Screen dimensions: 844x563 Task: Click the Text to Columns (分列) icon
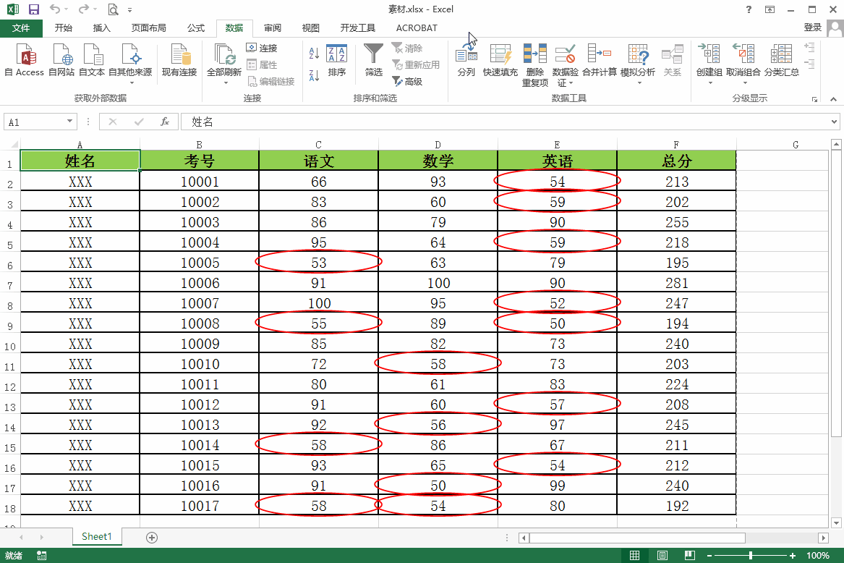466,55
